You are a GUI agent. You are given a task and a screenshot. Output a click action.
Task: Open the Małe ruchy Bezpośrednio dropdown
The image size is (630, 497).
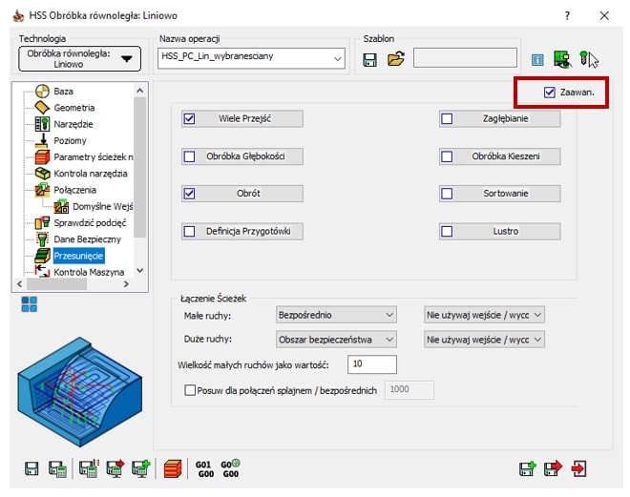(x=336, y=315)
